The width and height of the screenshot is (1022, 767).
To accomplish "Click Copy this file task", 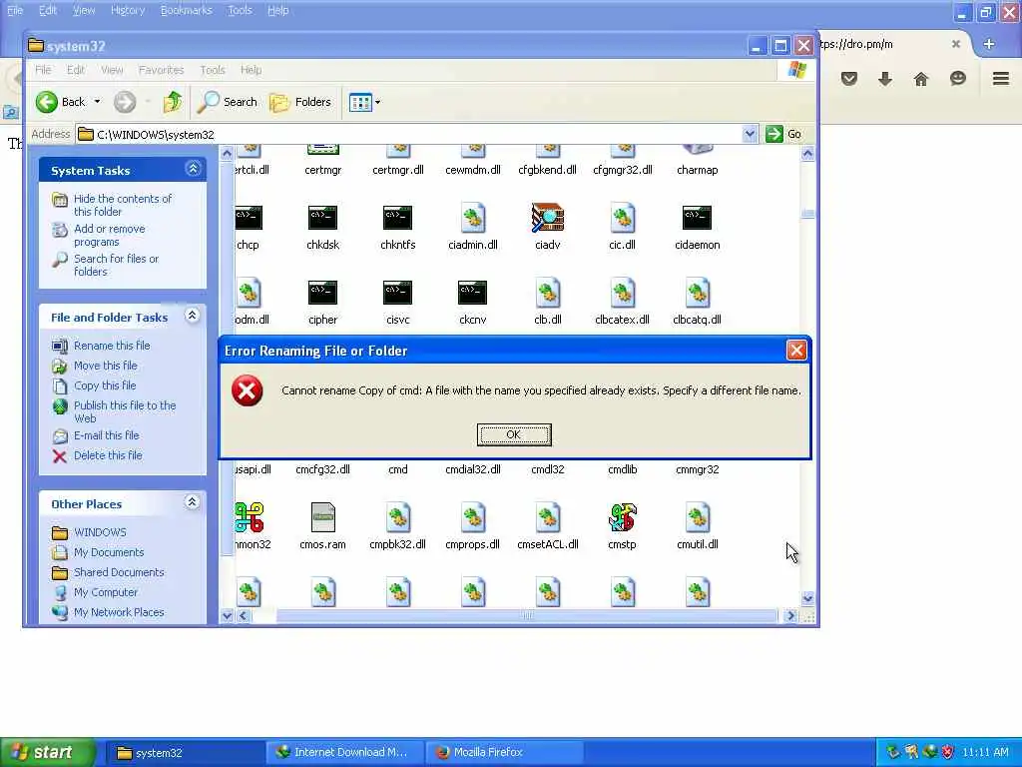I will [104, 385].
